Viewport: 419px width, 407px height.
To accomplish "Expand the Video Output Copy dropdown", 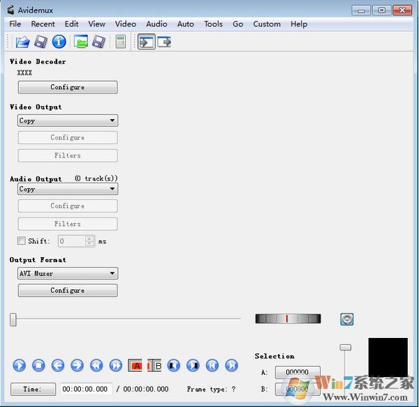I will [68, 121].
